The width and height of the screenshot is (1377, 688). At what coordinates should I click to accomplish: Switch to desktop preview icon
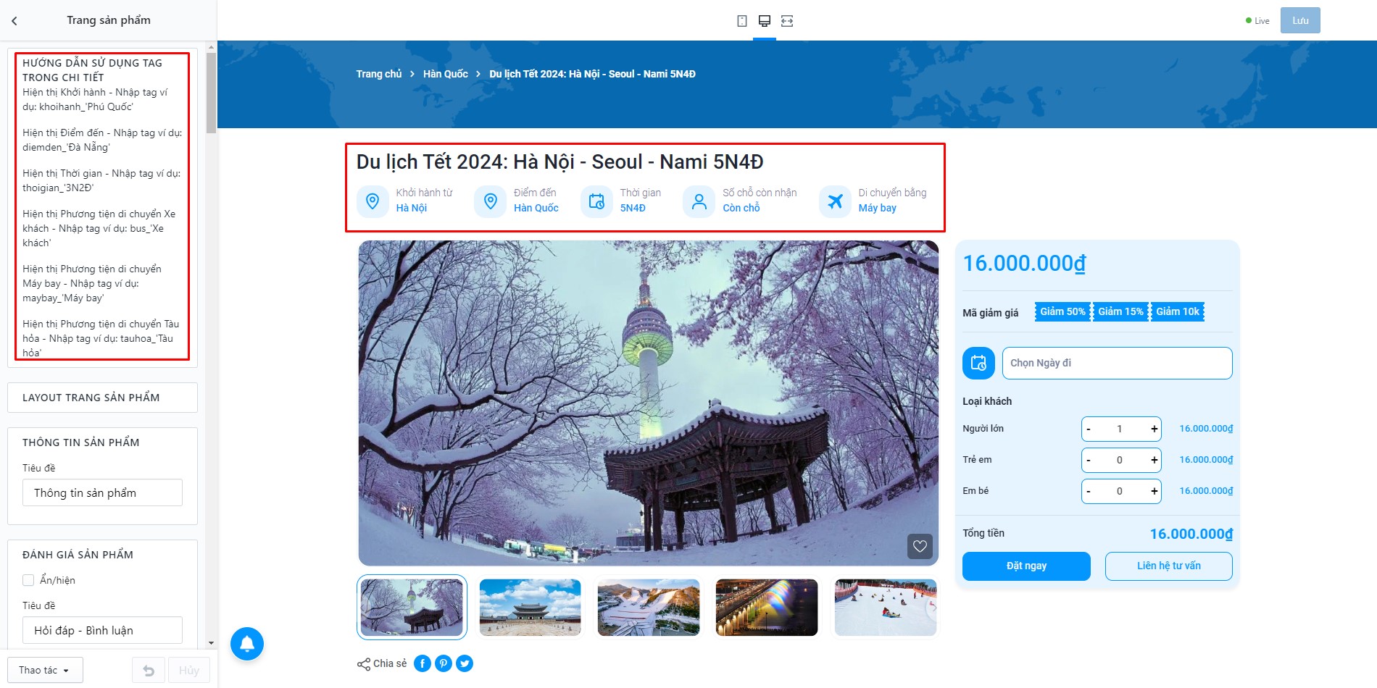(x=765, y=21)
